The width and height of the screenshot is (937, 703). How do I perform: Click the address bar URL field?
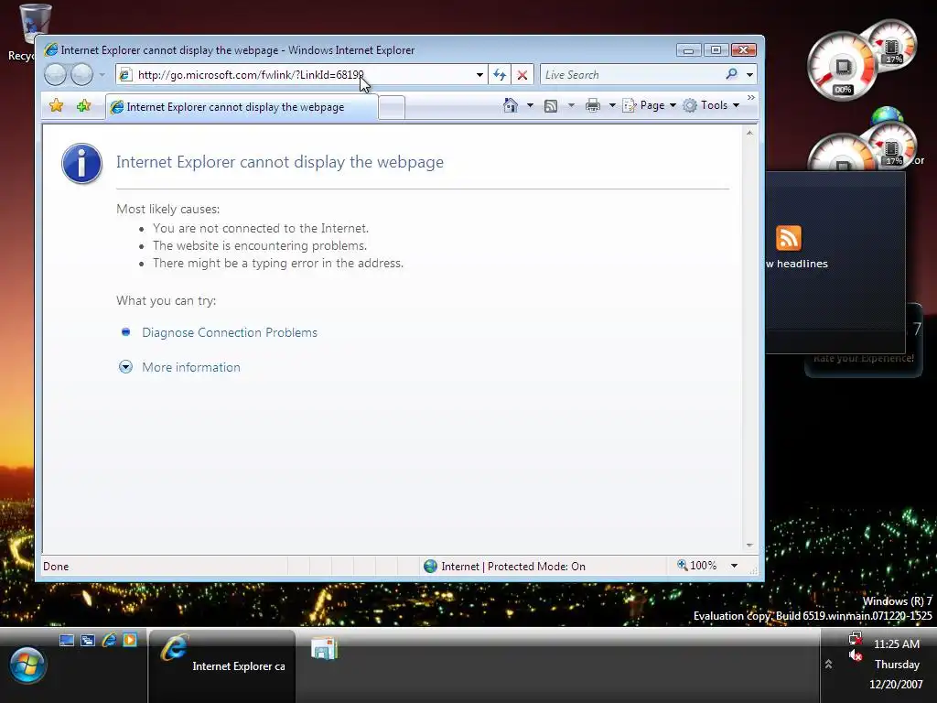(293, 75)
